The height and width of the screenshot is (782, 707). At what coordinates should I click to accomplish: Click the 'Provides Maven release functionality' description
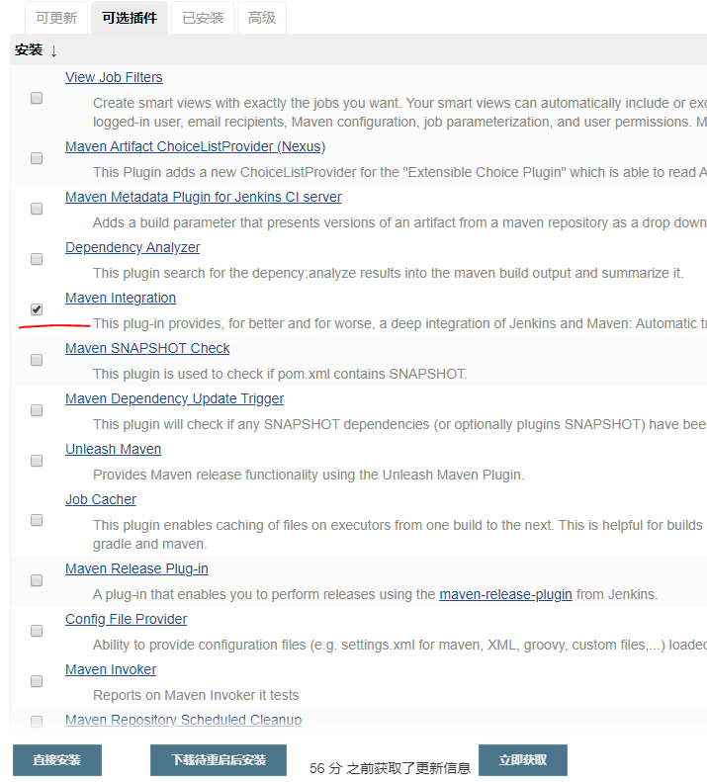point(309,475)
